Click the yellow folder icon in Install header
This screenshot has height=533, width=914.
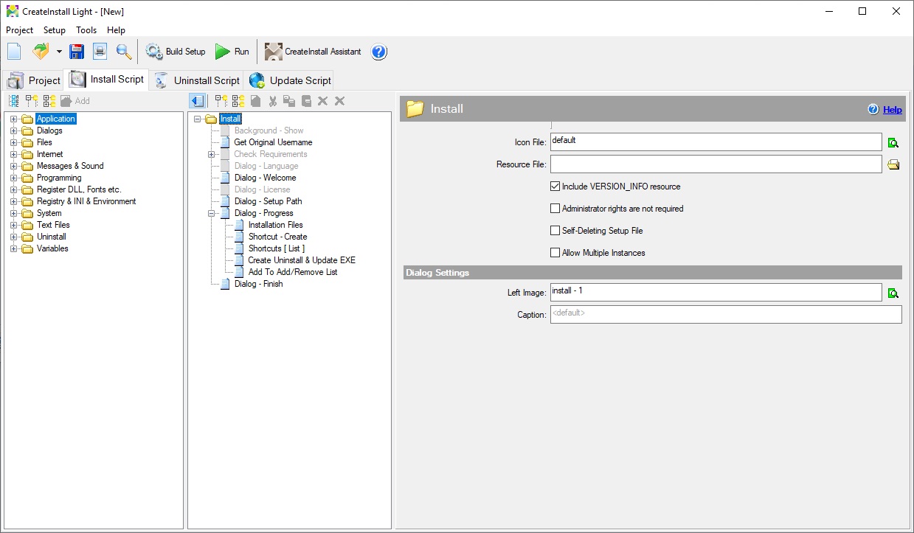click(415, 108)
